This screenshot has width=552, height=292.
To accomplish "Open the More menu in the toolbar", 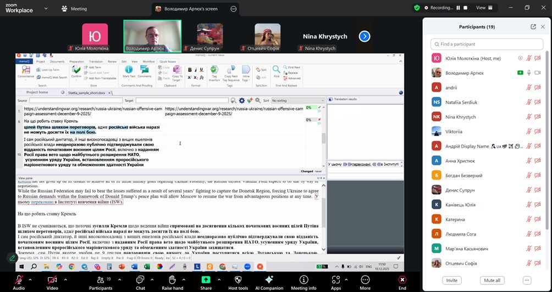I will (365, 279).
